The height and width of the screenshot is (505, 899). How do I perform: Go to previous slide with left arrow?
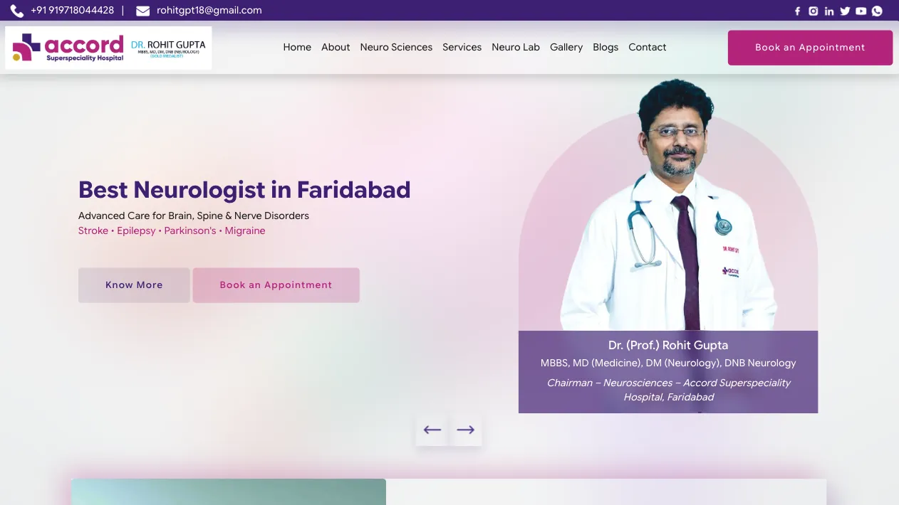[x=432, y=430]
